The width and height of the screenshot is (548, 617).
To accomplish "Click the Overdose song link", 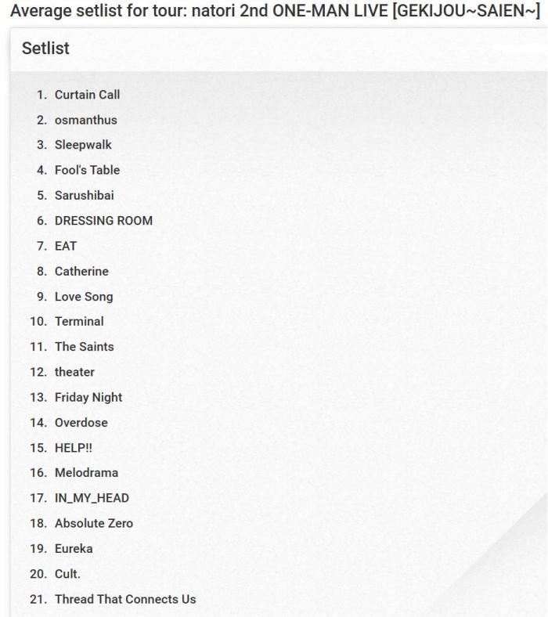I will click(x=81, y=423).
